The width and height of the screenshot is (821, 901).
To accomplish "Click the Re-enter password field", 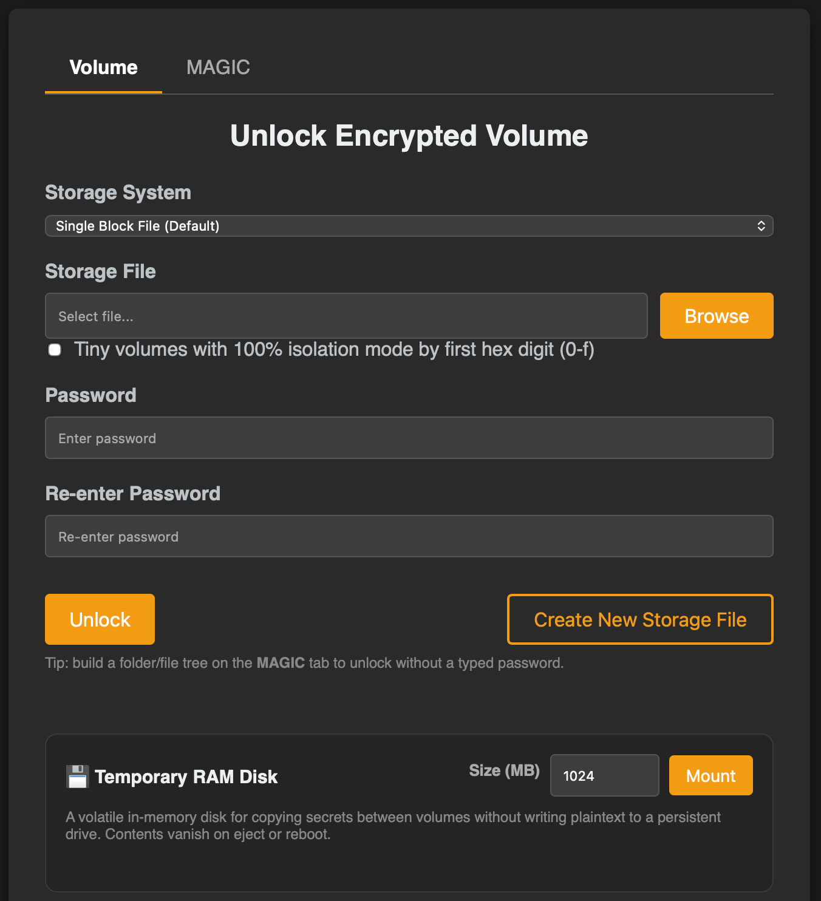I will point(409,536).
